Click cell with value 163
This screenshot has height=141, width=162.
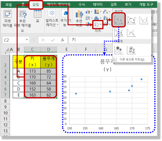[x=32, y=95]
